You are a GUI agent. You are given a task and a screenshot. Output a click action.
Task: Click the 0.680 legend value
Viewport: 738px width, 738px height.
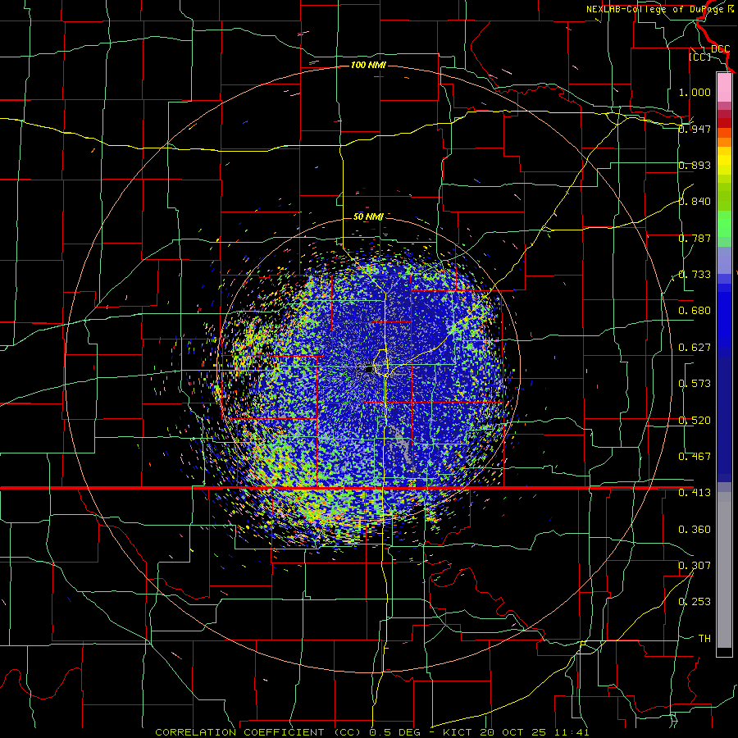click(x=695, y=311)
